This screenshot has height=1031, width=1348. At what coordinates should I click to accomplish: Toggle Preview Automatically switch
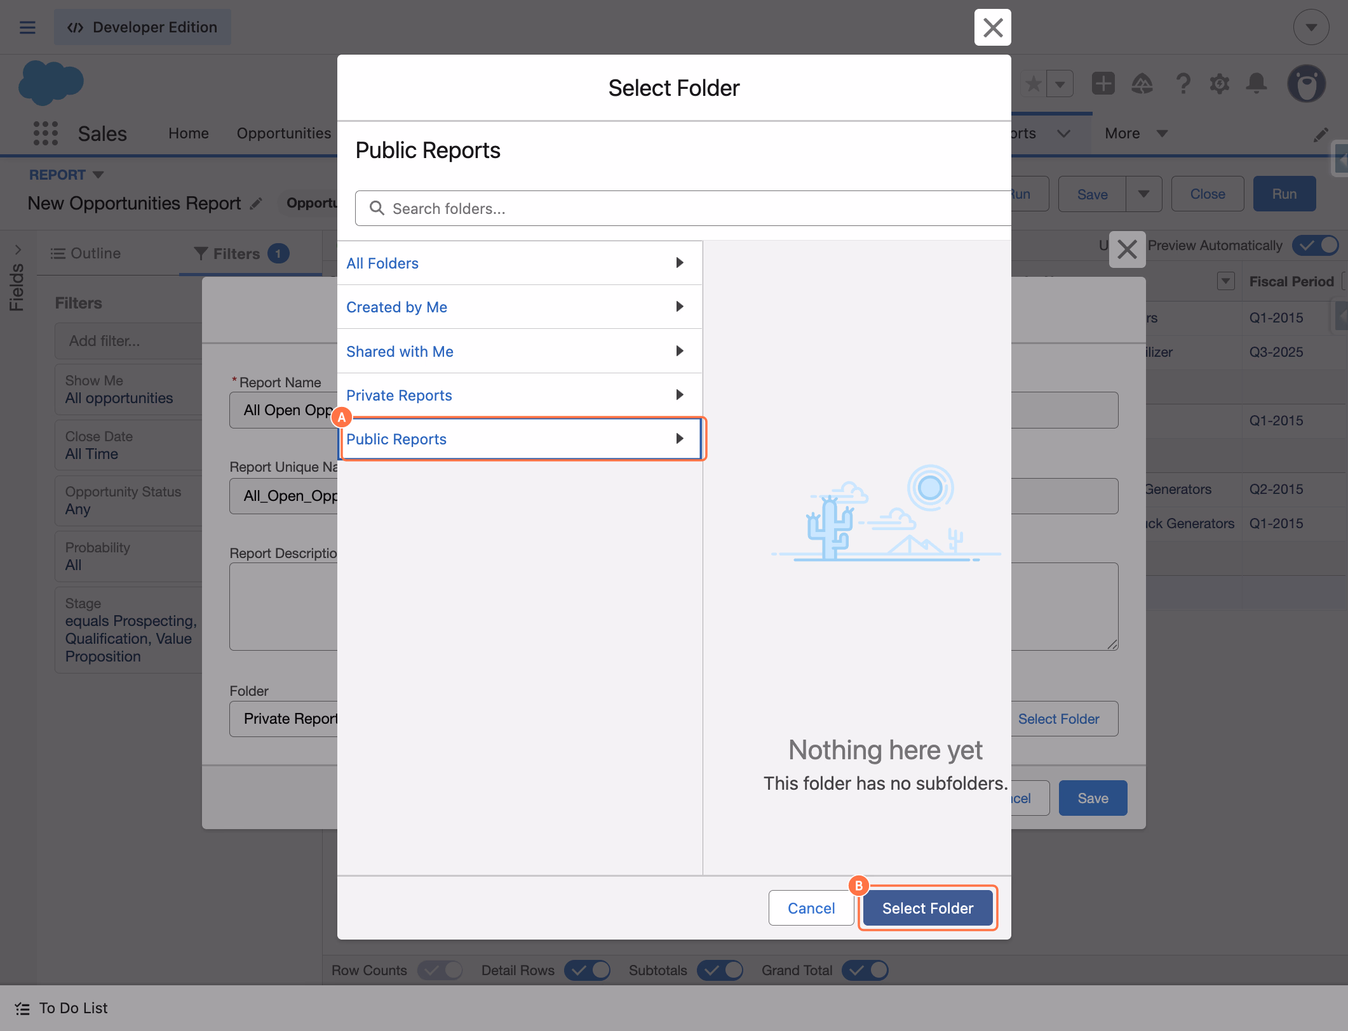[1316, 246]
